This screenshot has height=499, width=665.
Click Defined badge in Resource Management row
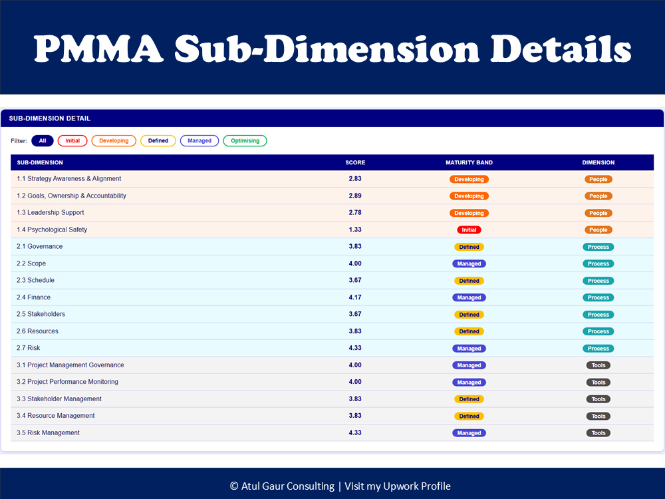coord(469,416)
